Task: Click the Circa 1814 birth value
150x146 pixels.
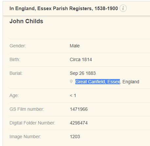Action: point(81,59)
